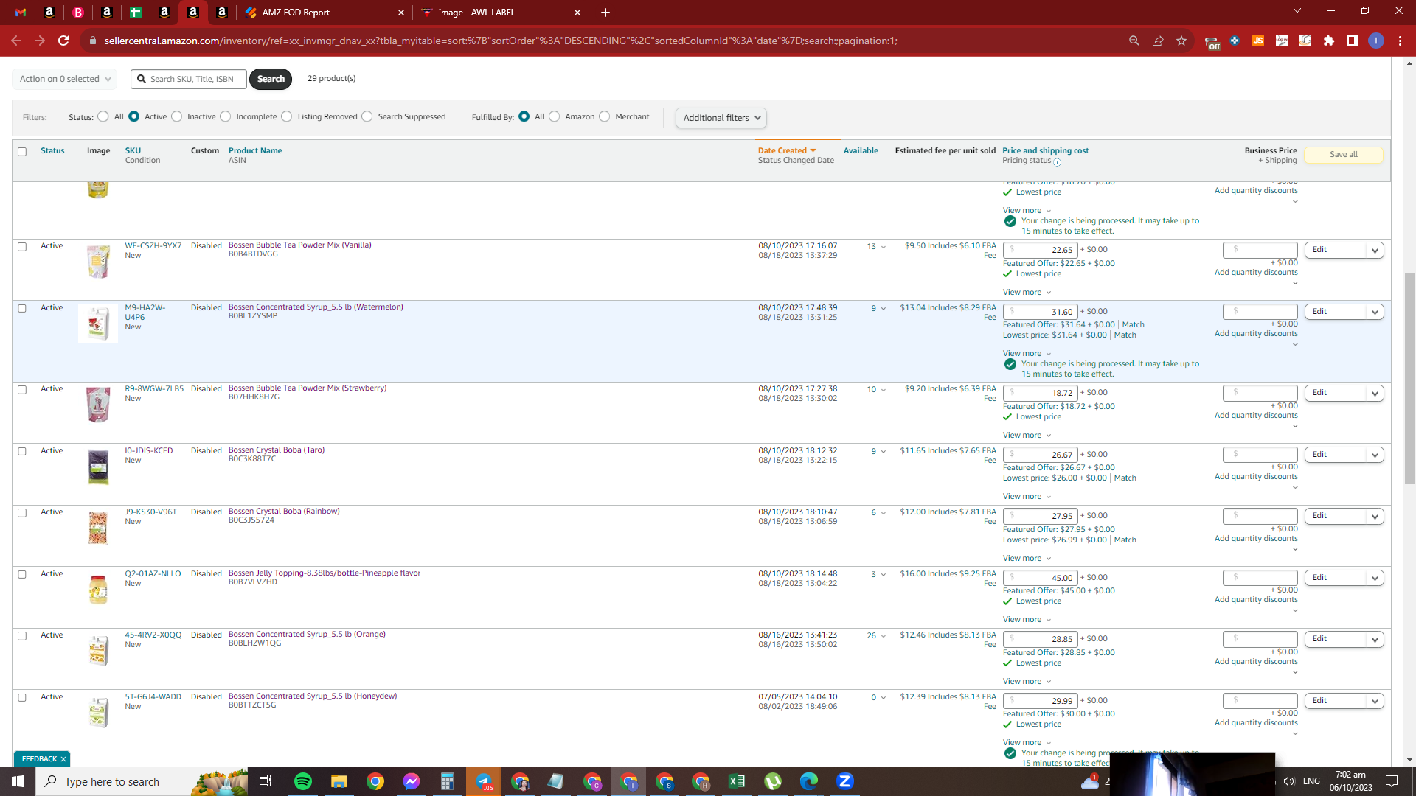1416x796 pixels.
Task: Open Telegram from the taskbar
Action: [x=484, y=781]
